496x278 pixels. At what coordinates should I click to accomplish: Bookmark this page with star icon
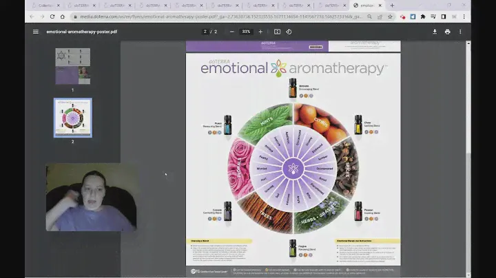coord(390,17)
